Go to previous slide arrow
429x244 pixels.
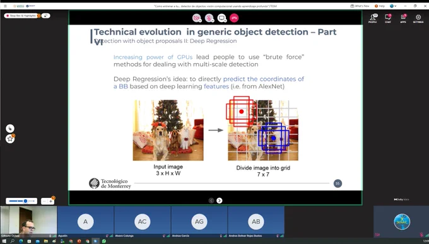[x=211, y=200]
